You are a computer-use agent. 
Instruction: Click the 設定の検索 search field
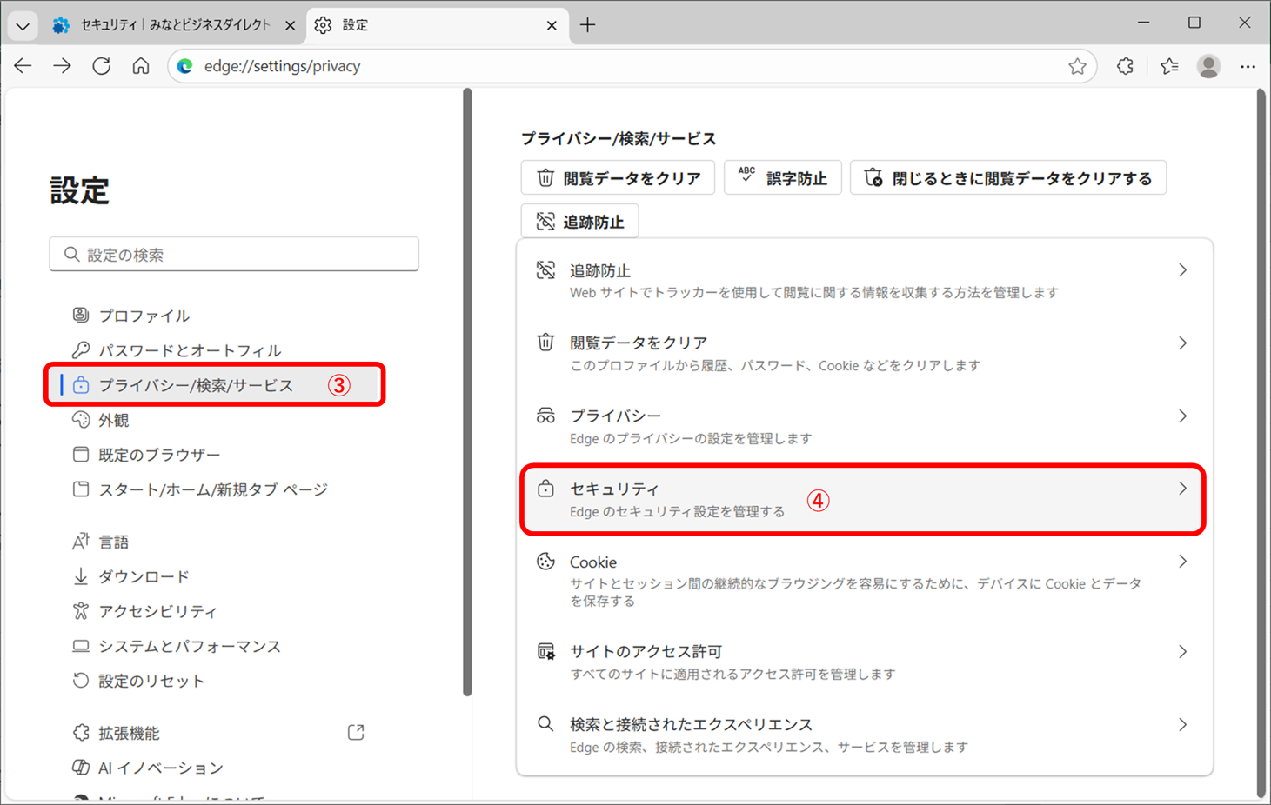coord(234,255)
